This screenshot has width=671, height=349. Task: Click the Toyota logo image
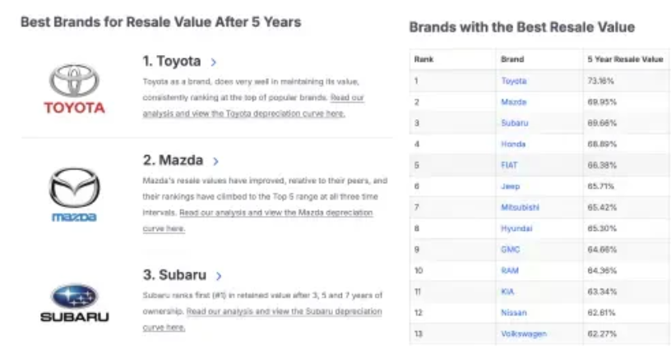pyautogui.click(x=74, y=88)
